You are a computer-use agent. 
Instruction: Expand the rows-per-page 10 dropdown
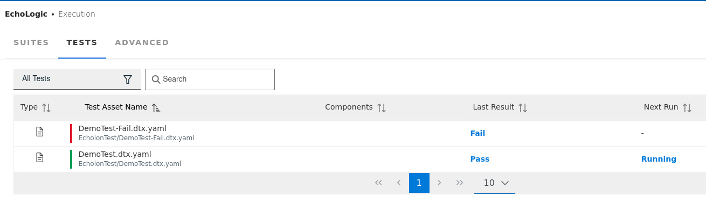495,183
